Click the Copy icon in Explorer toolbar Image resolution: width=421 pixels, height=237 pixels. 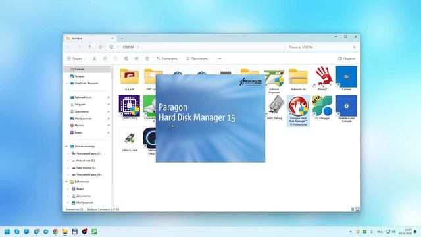pos(105,59)
